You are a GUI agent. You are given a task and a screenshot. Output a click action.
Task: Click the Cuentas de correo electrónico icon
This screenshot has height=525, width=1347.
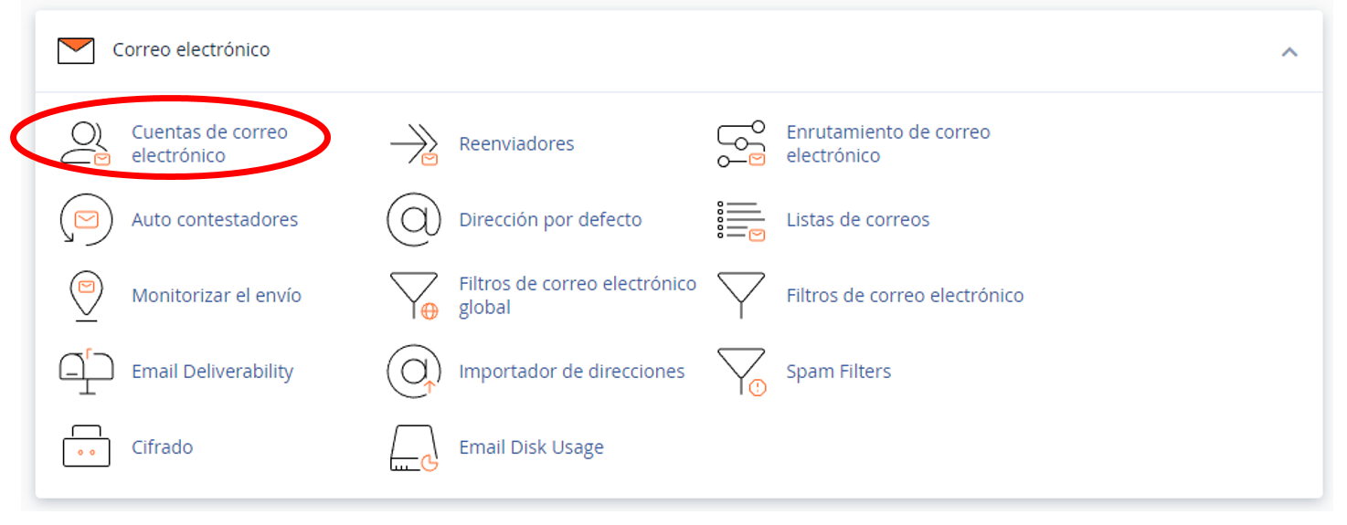point(84,143)
